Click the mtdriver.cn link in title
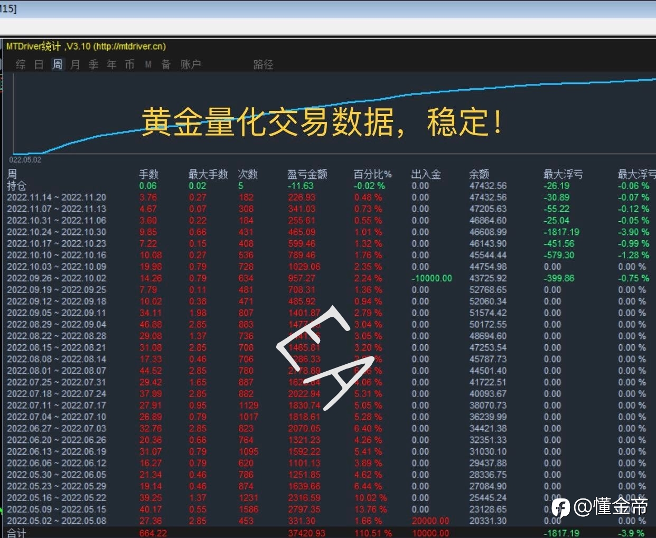The height and width of the screenshot is (538, 656). click(x=130, y=46)
